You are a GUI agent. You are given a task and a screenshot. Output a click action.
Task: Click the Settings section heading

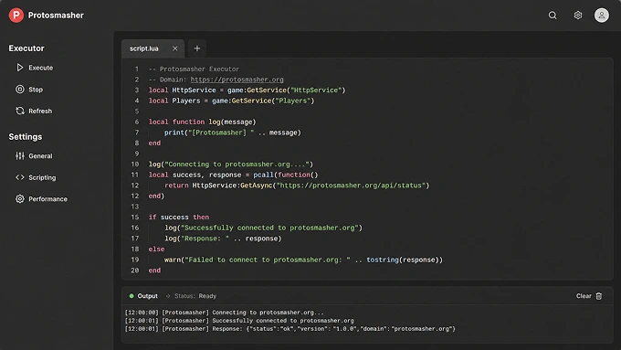[x=26, y=137]
